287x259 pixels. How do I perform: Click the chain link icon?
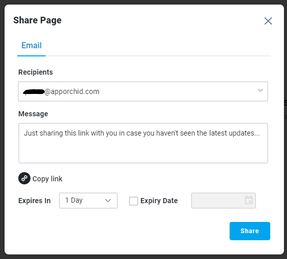coord(24,178)
